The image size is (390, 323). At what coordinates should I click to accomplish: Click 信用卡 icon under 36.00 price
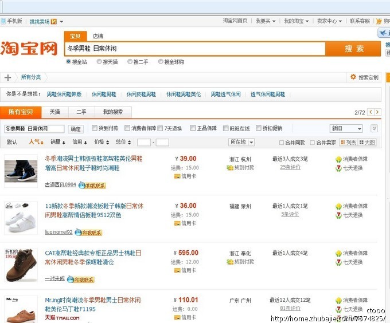pyautogui.click(x=177, y=223)
